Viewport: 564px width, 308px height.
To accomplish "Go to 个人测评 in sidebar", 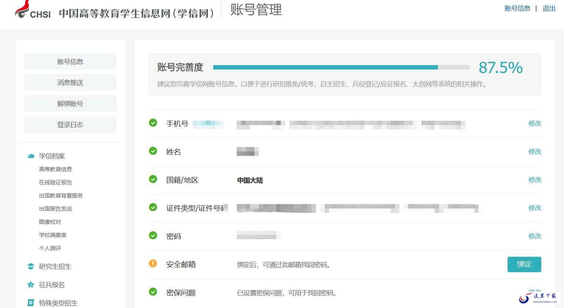I will (50, 248).
